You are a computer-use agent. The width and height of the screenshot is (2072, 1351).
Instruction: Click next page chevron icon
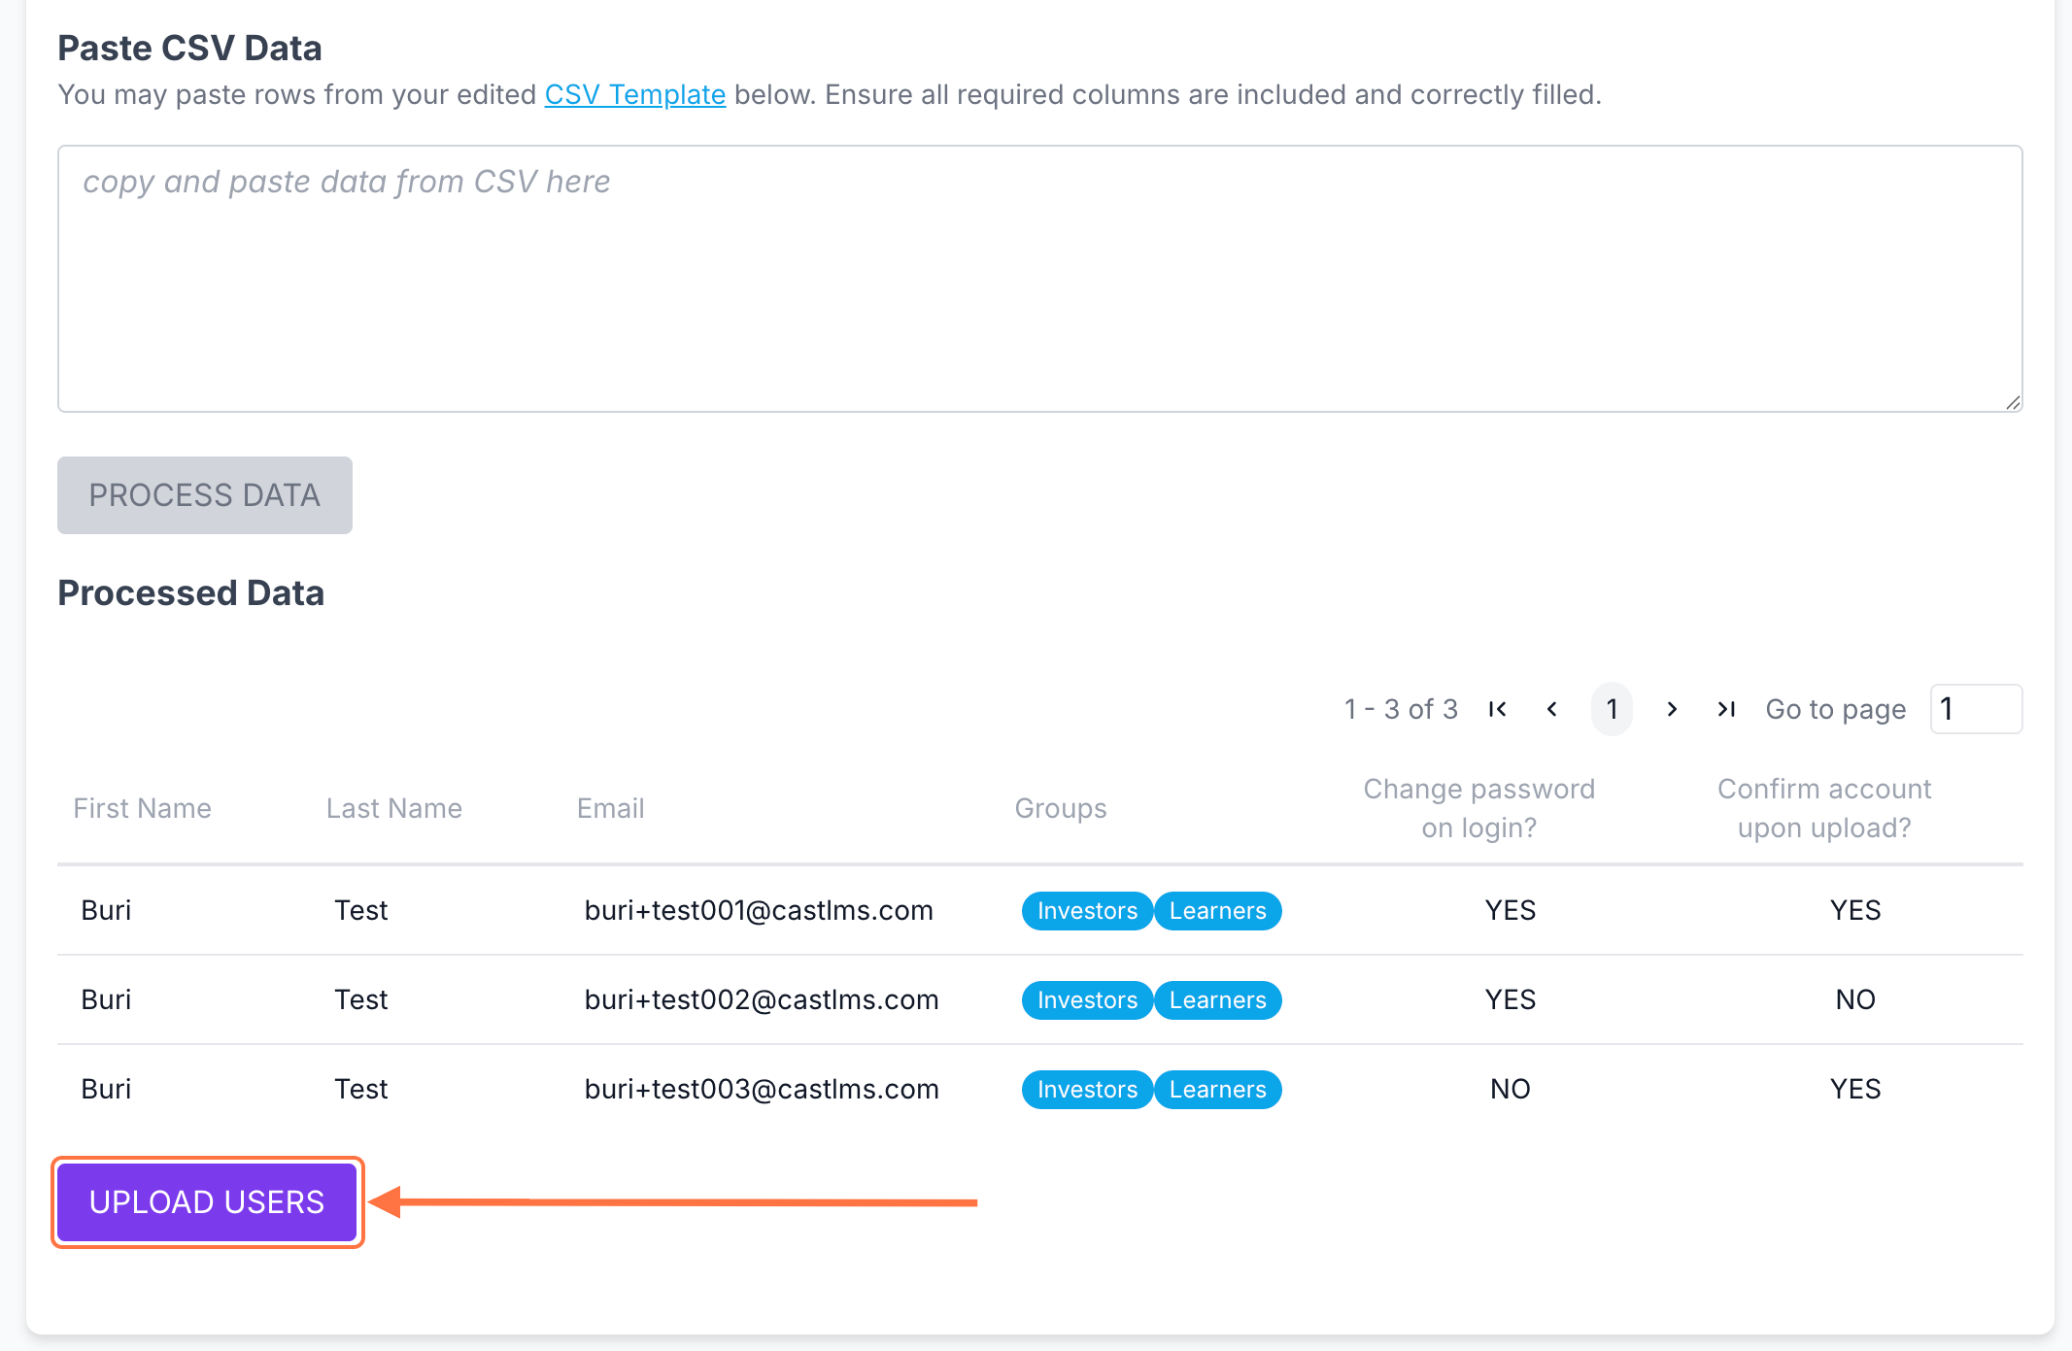(x=1672, y=709)
